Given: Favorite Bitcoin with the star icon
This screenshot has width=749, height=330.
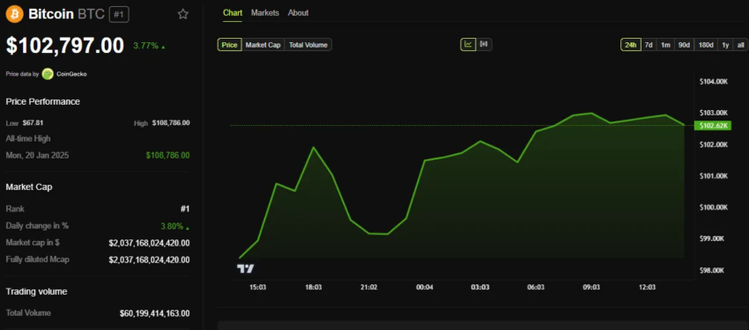Looking at the screenshot, I should pyautogui.click(x=183, y=14).
